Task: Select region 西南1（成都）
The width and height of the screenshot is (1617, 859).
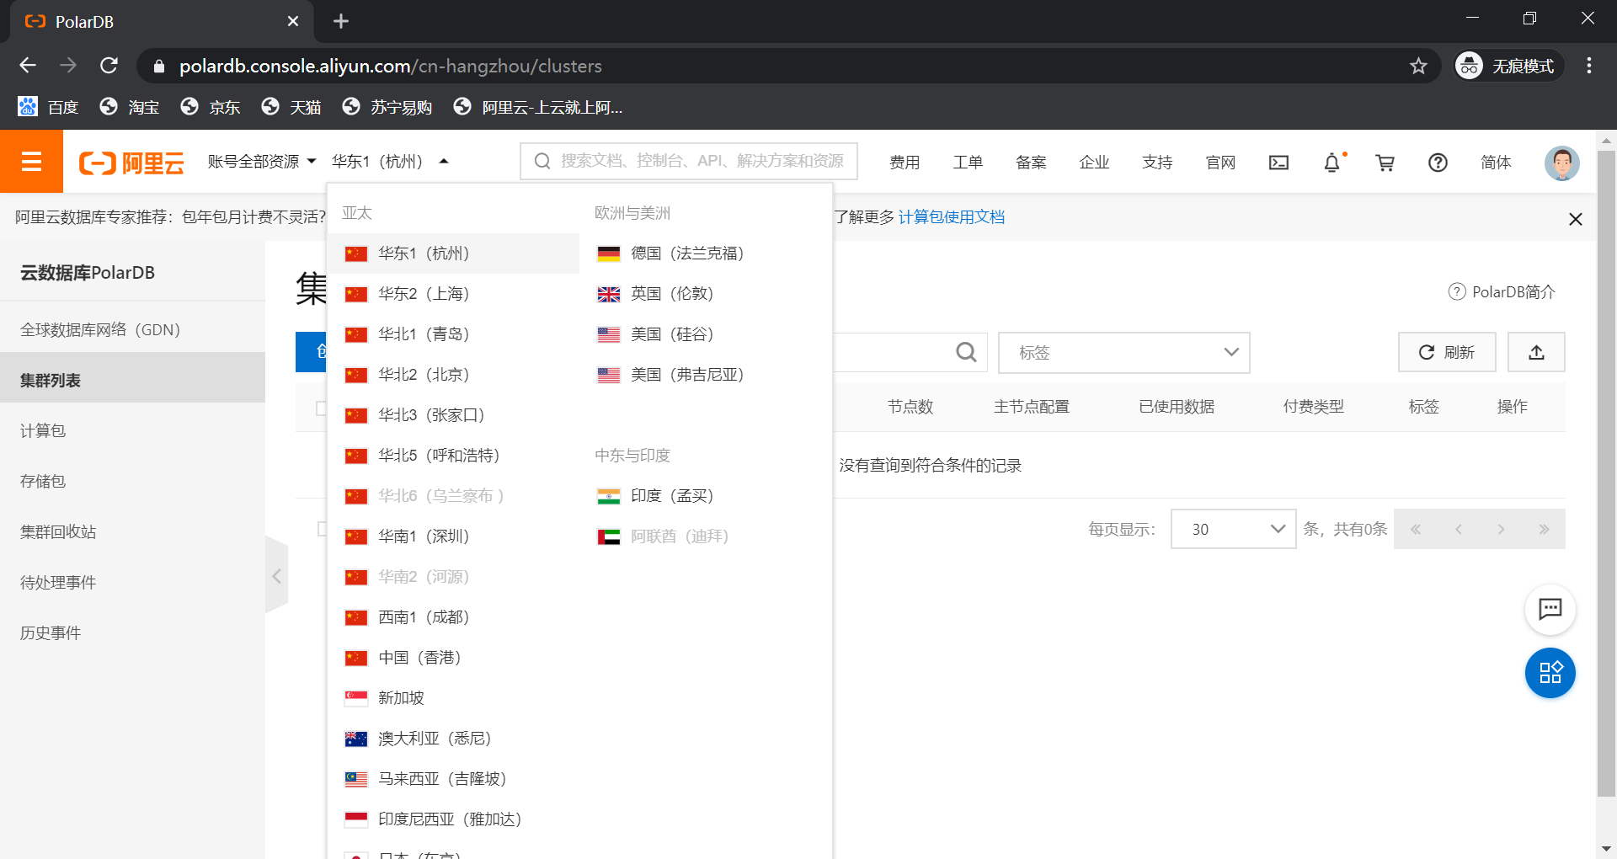Action: (453, 617)
